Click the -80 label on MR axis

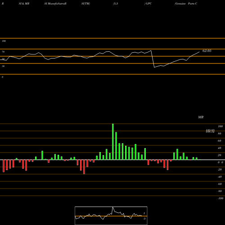(220, 191)
